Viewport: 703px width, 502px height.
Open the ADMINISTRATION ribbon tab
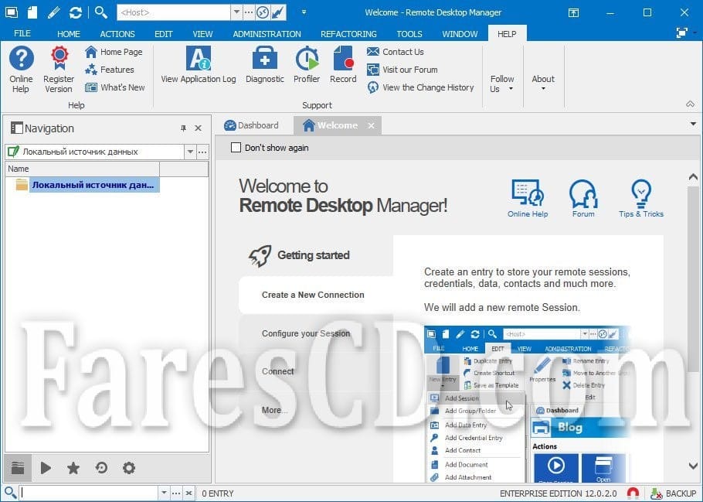click(267, 34)
